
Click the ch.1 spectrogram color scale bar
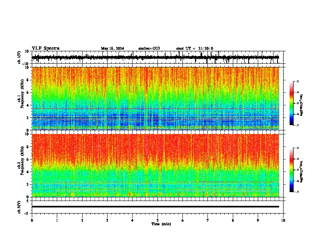[291, 103]
